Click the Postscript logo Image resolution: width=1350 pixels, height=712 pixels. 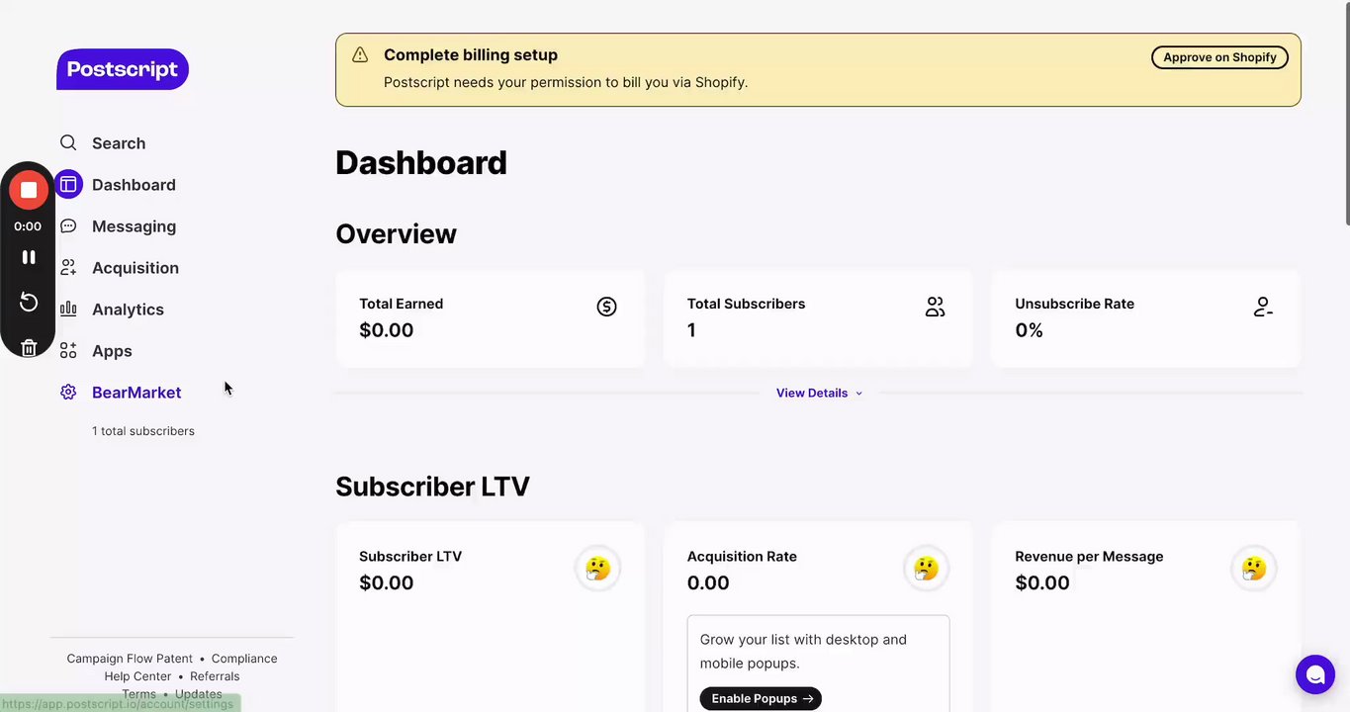pos(123,69)
